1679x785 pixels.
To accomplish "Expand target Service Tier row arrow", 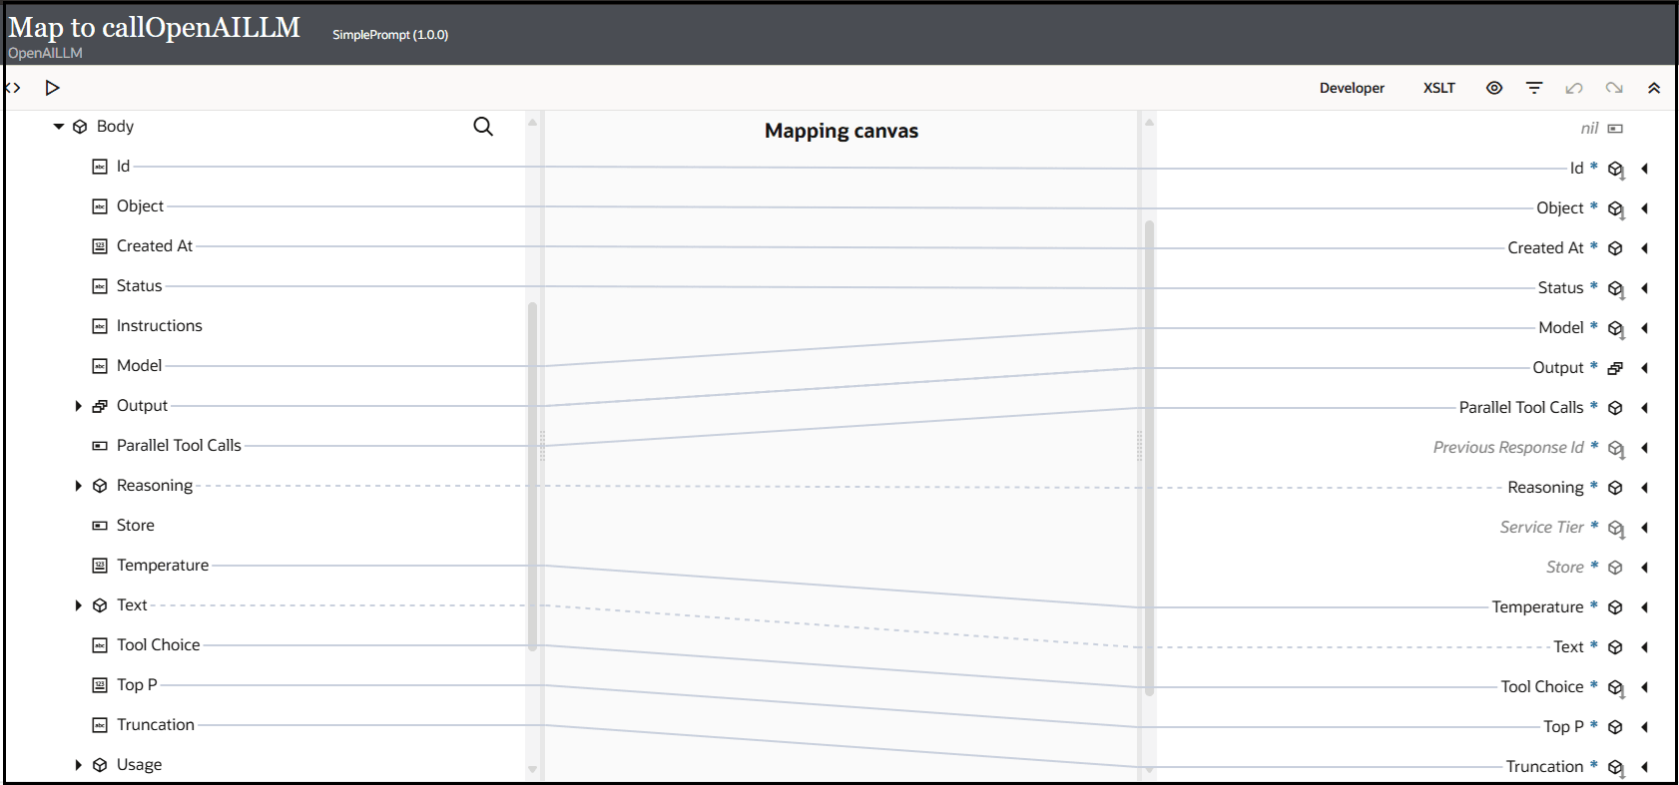I will click(1644, 528).
